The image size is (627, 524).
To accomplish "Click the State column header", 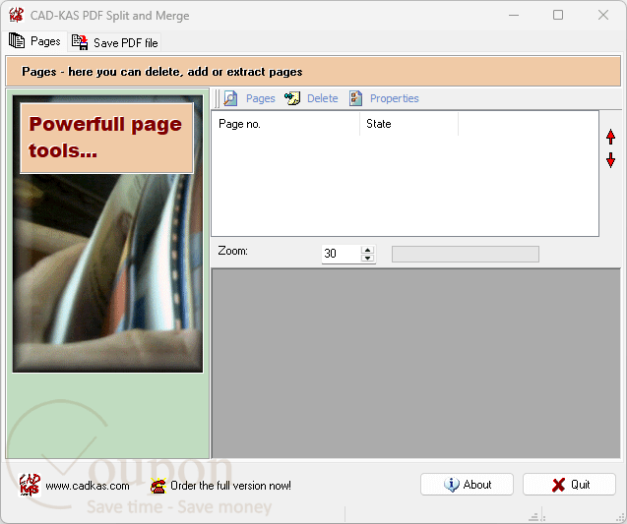I will 408,124.
